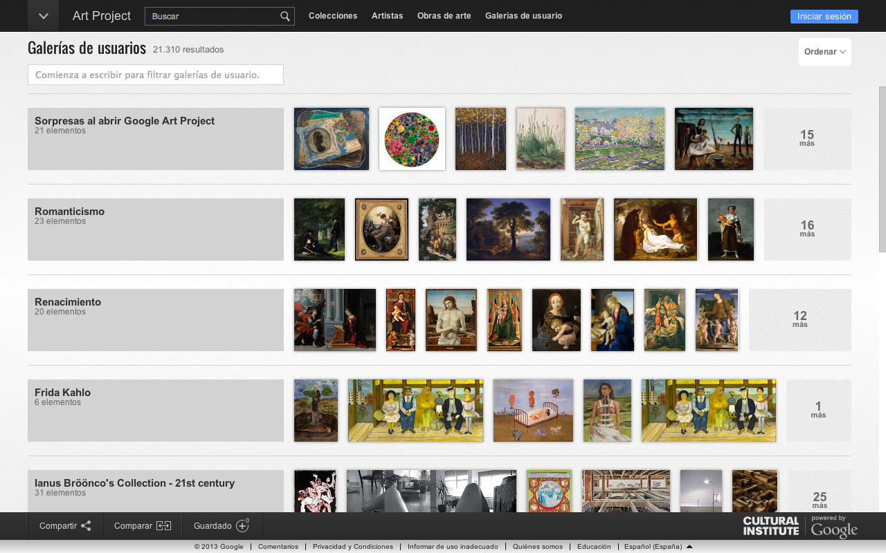Image resolution: width=886 pixels, height=553 pixels.
Task: Show 15 más items in Sorpresas row
Action: point(807,139)
